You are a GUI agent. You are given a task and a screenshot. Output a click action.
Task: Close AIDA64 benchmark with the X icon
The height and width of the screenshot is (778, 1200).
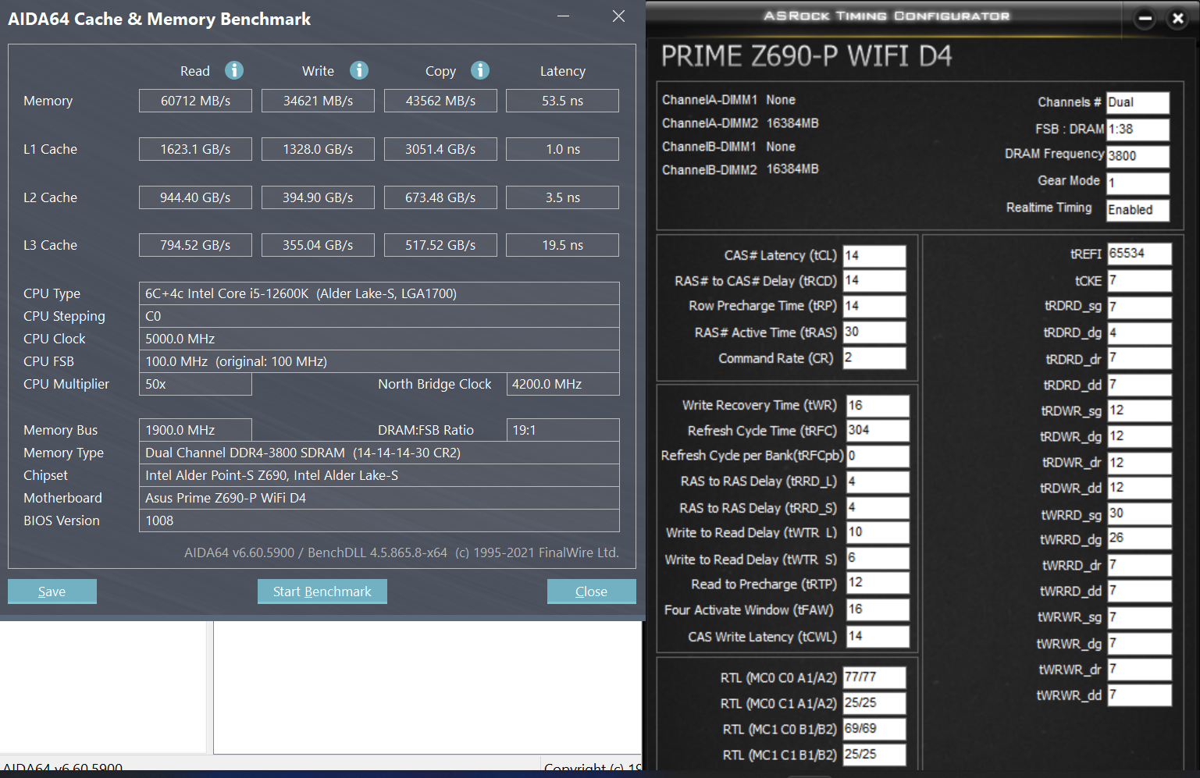click(618, 16)
